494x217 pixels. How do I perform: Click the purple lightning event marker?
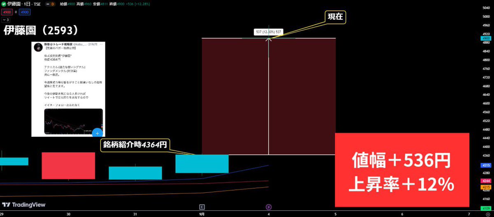(x=268, y=207)
